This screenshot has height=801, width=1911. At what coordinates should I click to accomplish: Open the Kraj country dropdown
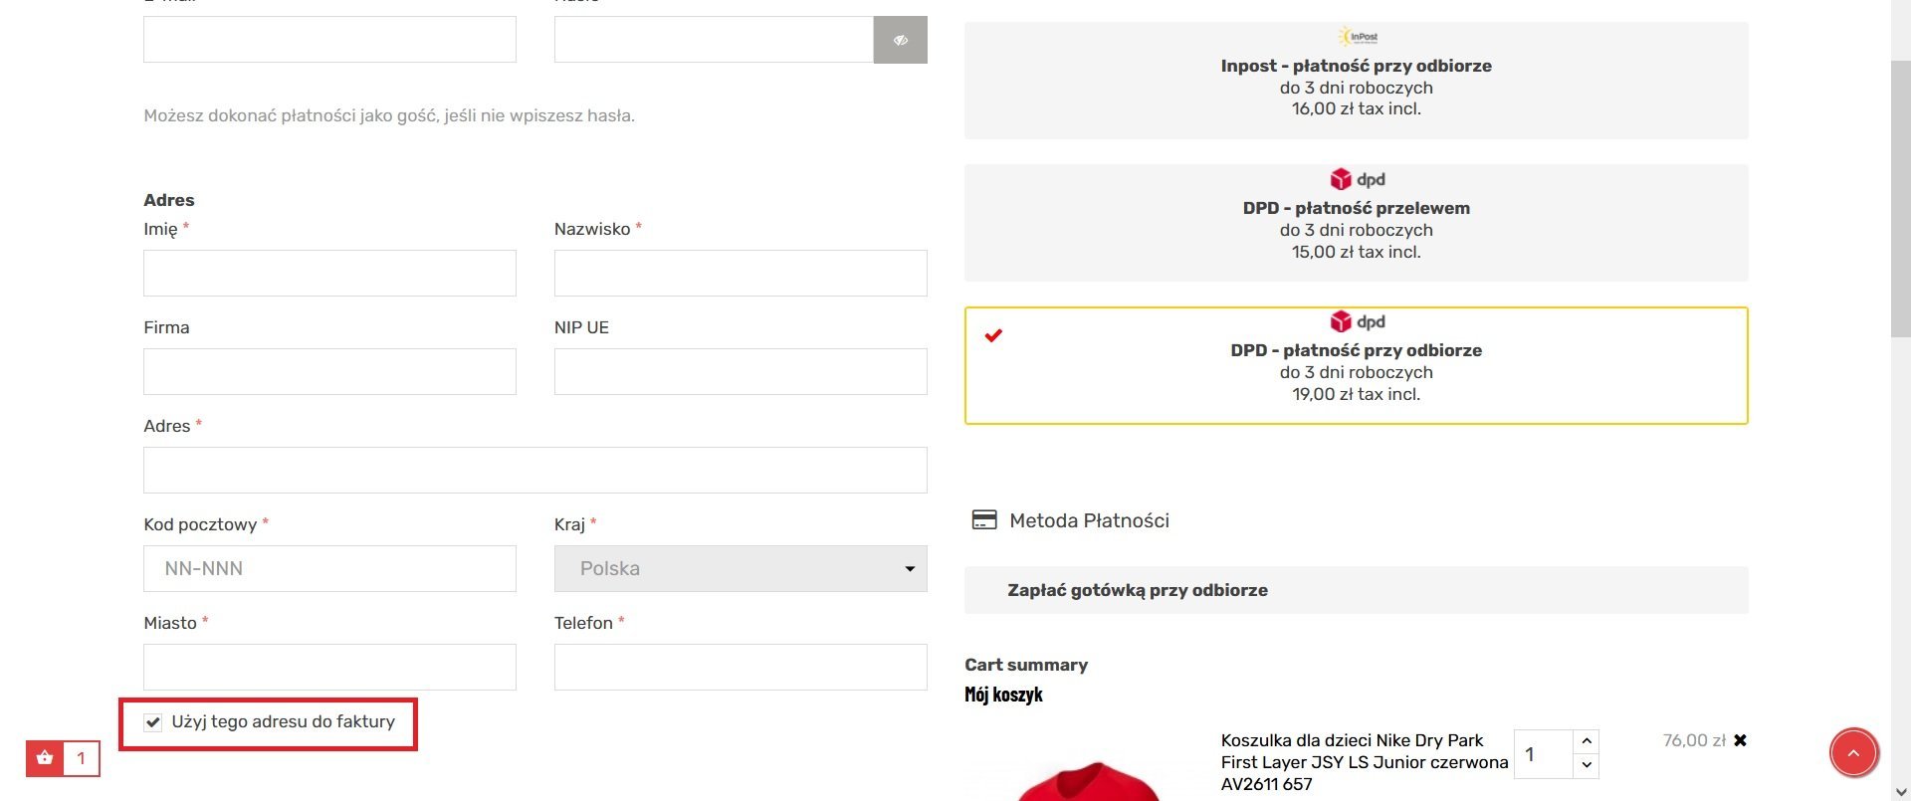tap(741, 568)
